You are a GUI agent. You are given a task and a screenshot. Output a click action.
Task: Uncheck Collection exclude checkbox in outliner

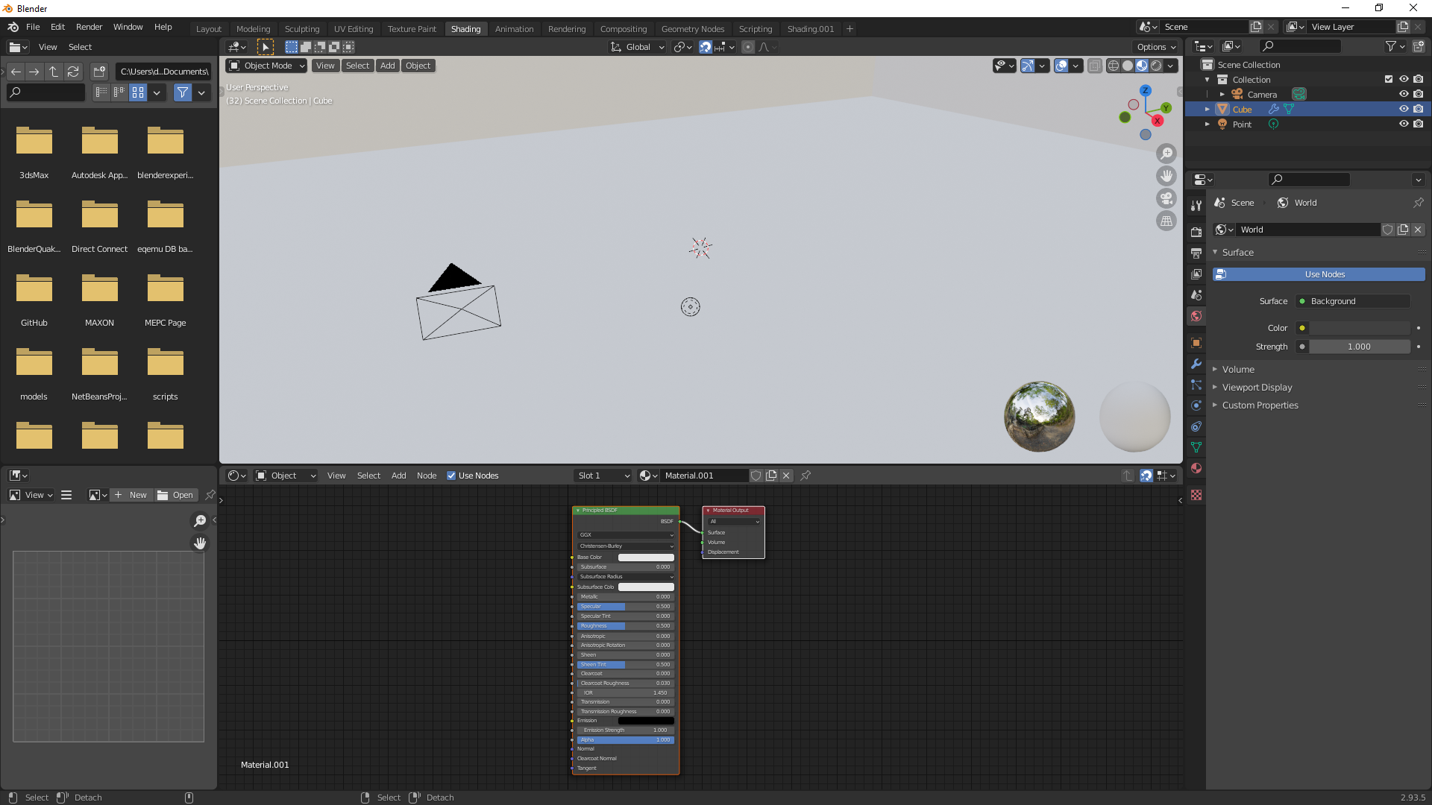tap(1389, 79)
